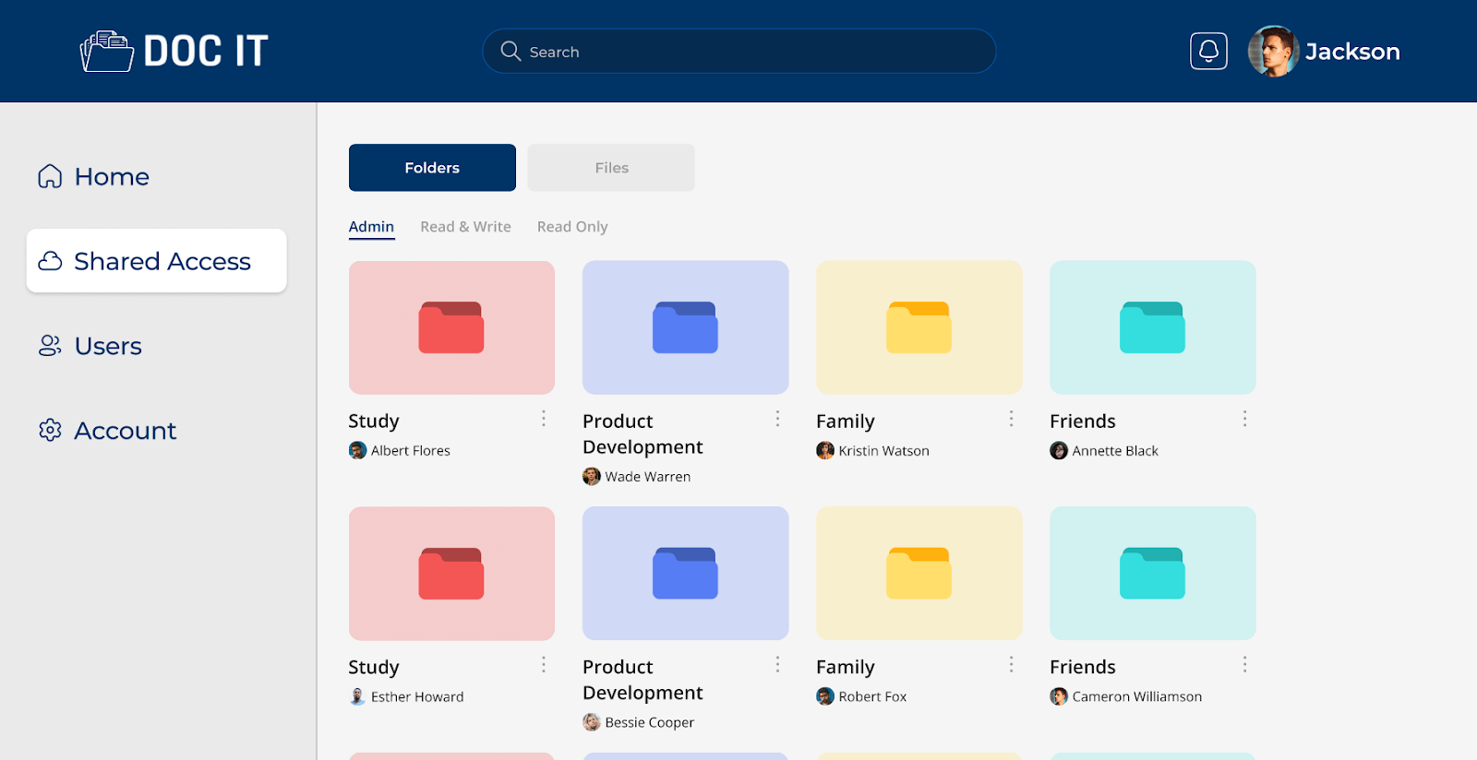Click the notification bell icon
This screenshot has width=1477, height=760.
[1208, 51]
